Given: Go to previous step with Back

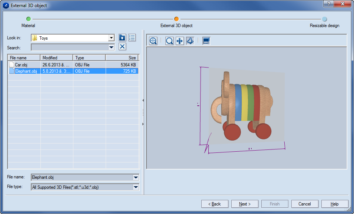Looking at the screenshot, I should (215, 204).
